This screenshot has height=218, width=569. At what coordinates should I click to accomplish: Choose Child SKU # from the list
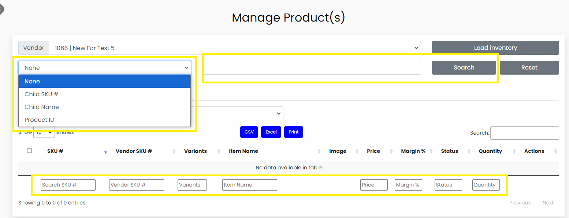coord(41,94)
